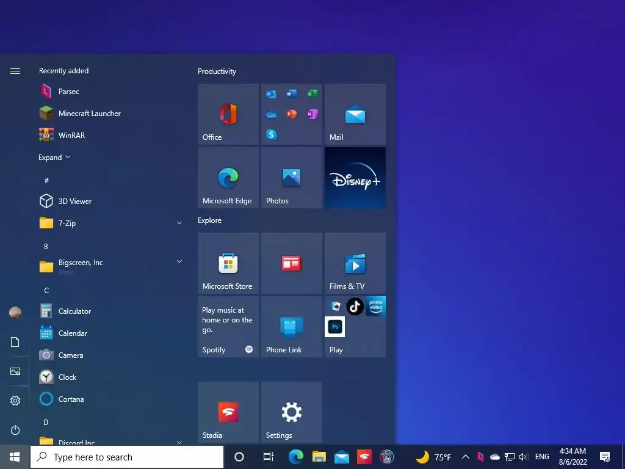Click the Windows Start button
Screen dimensions: 625x469
click(15, 457)
